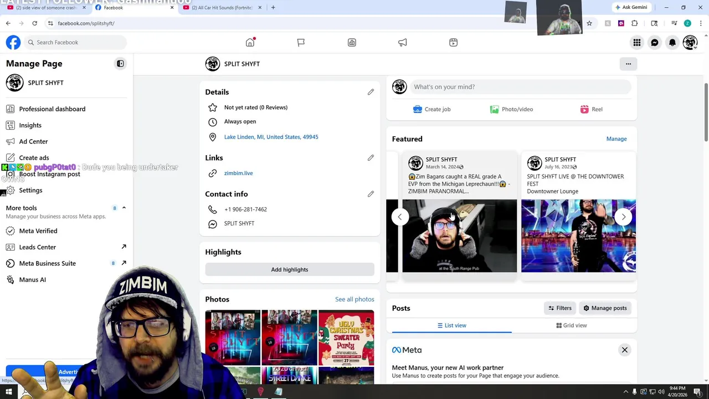This screenshot has width=709, height=399.
Task: Click Ask Gemini button
Action: (631, 7)
